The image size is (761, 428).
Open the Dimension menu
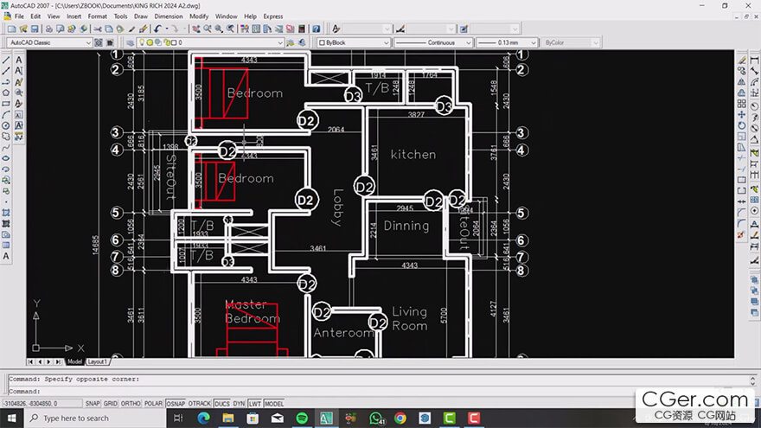169,16
